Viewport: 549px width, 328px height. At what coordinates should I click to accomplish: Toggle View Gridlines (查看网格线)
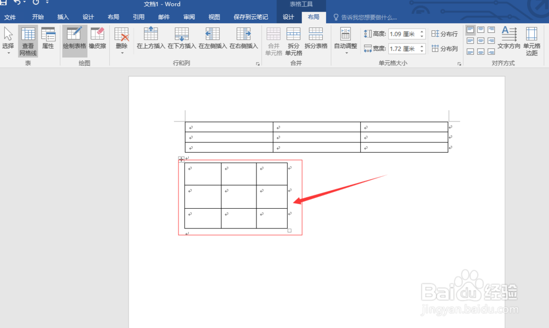(28, 41)
